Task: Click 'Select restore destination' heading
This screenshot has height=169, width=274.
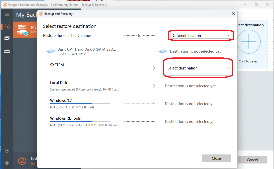Action: tap(70, 26)
